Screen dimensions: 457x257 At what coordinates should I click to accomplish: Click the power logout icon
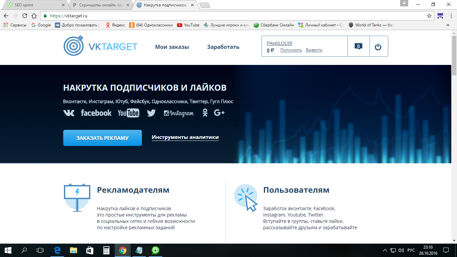[378, 47]
